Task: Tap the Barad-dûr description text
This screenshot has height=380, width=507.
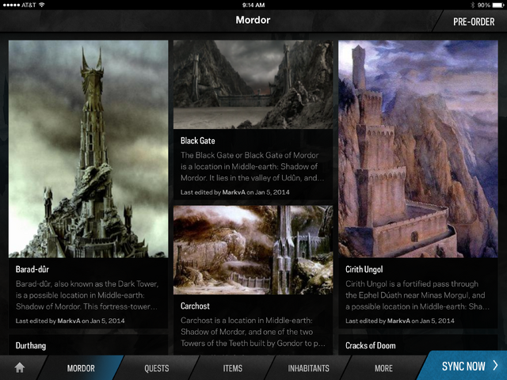Action: pos(87,295)
